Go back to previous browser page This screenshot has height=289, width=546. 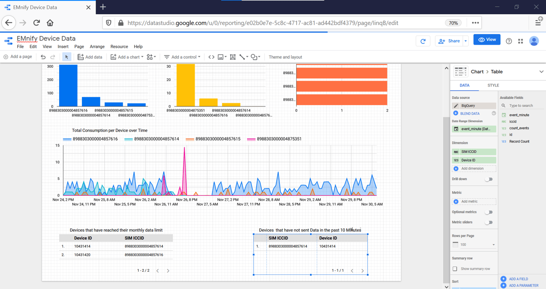(9, 23)
